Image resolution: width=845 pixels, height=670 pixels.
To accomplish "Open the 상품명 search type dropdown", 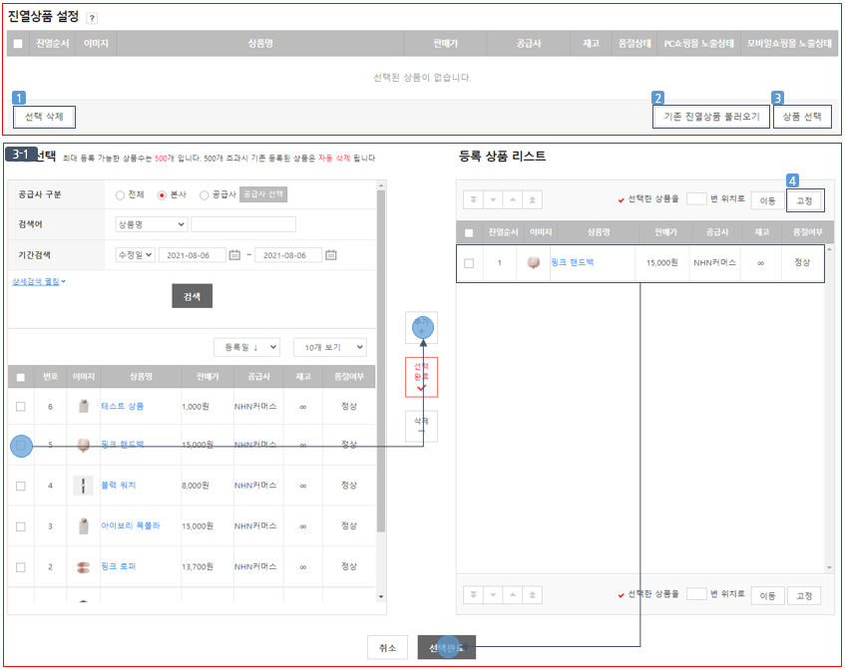I will tap(152, 224).
